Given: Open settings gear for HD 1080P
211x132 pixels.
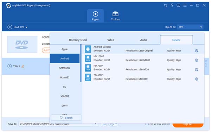Looking at the screenshot, I should pyautogui.click(x=196, y=60).
